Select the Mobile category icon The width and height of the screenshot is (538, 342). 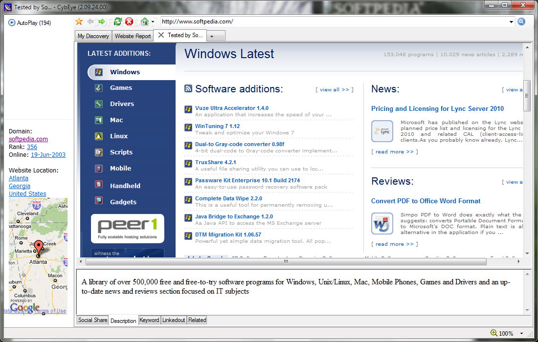[x=99, y=168]
